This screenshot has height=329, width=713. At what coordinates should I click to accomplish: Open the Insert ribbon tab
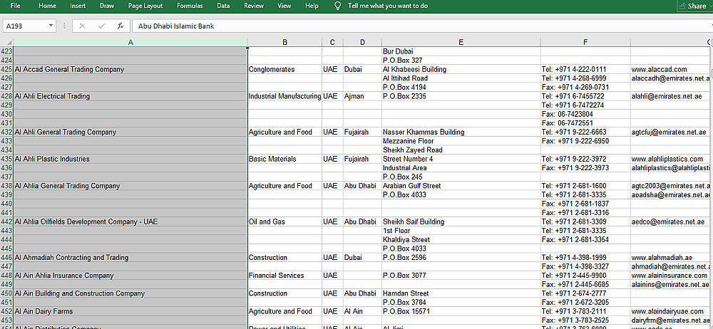[x=78, y=6]
